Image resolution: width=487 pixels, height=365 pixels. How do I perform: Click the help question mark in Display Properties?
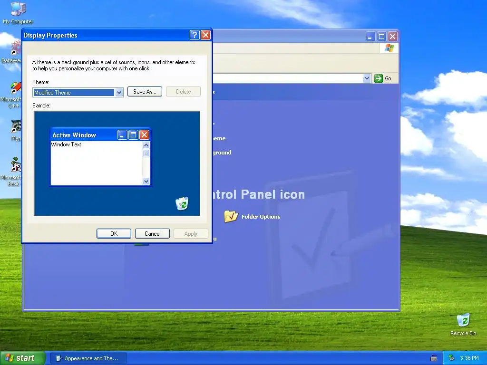coord(195,35)
